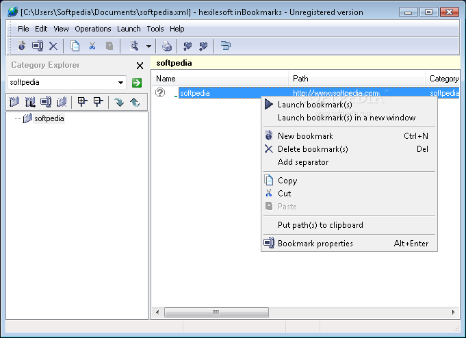Open the Launch menu
This screenshot has height=338, width=466.
[129, 29]
